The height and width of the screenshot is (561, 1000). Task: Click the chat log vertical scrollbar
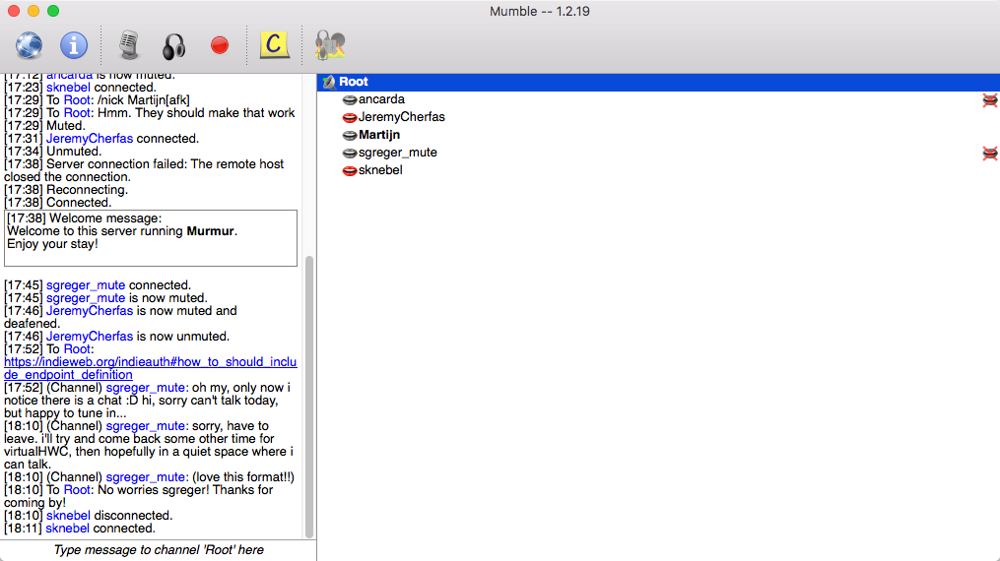coord(309,397)
